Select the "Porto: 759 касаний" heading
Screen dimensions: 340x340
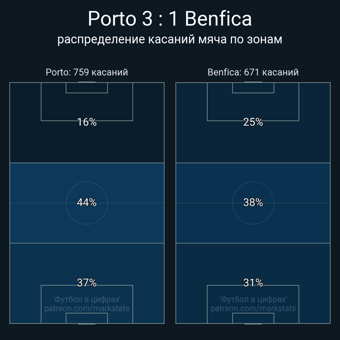(87, 72)
